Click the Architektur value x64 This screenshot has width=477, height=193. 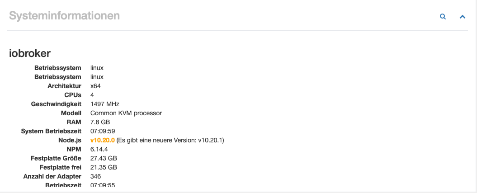coord(95,86)
